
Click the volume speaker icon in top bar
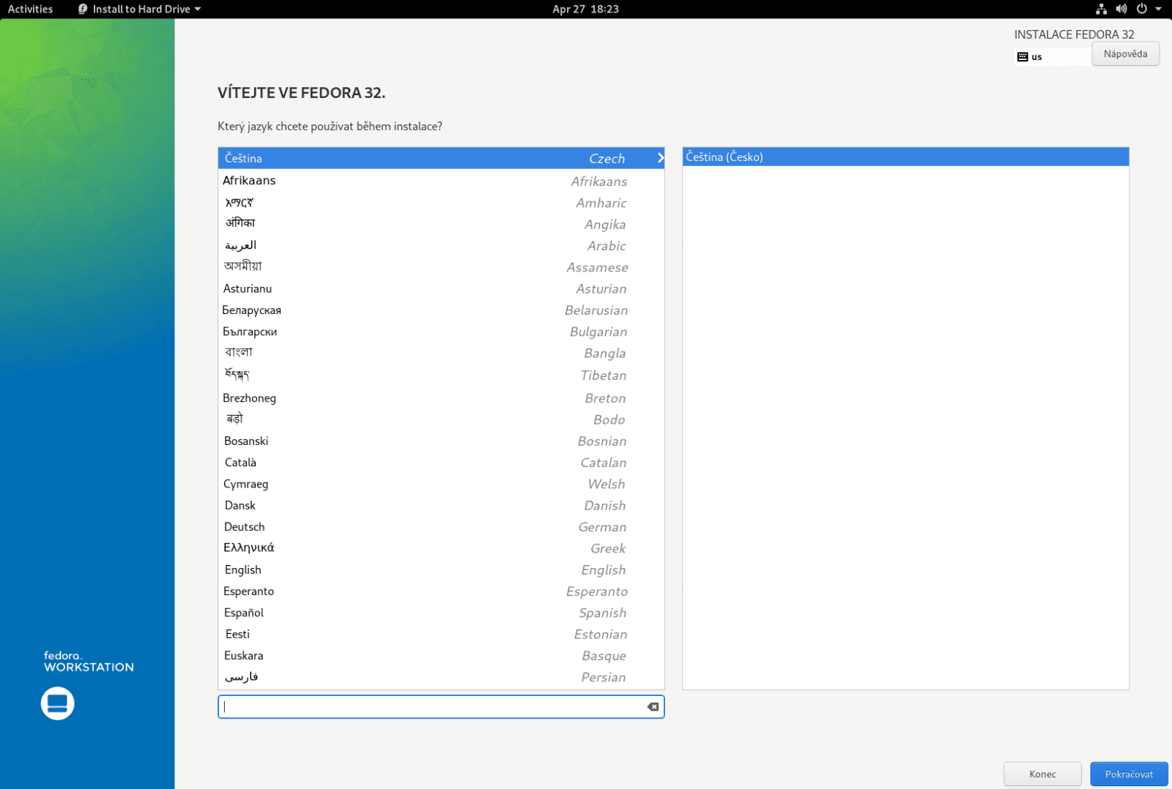(x=1121, y=9)
